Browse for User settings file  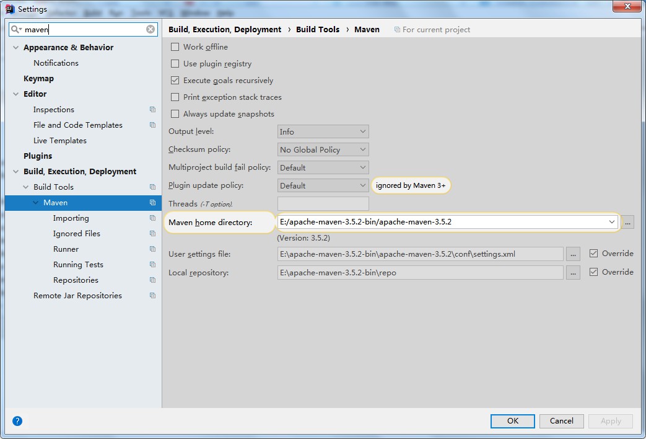573,254
